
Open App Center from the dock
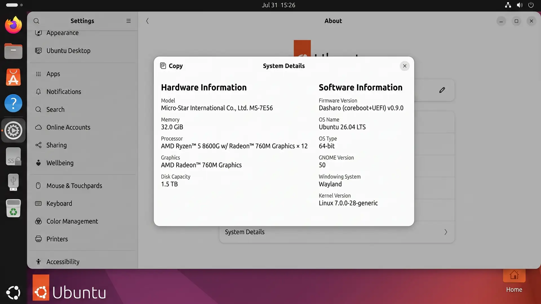[13, 77]
